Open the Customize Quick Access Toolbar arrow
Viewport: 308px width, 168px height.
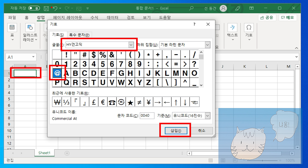[x=87, y=8]
